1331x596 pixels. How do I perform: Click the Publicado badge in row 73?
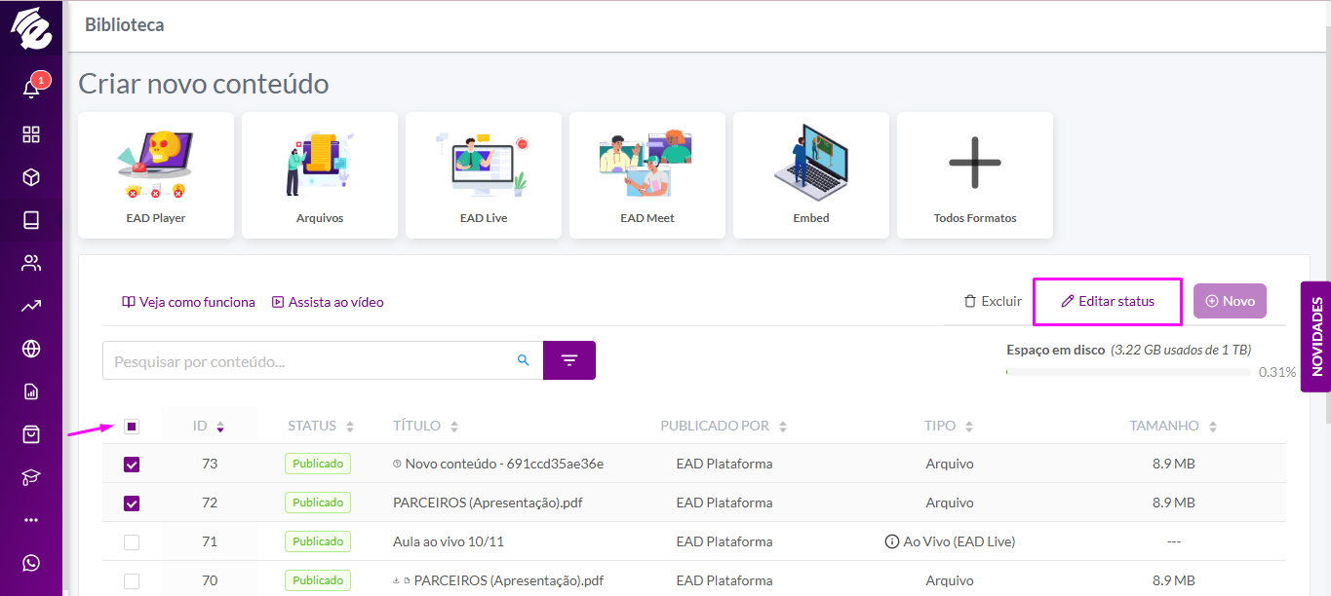(318, 464)
